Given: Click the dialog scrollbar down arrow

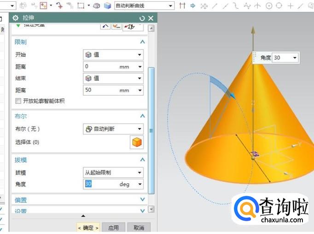Looking at the screenshot, I should (x=151, y=209).
